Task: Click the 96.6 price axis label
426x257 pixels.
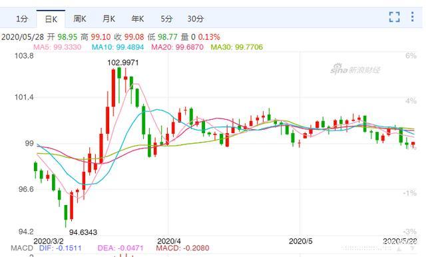Action: (26, 189)
